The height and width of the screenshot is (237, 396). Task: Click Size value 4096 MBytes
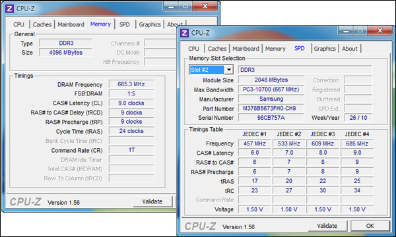pos(65,53)
